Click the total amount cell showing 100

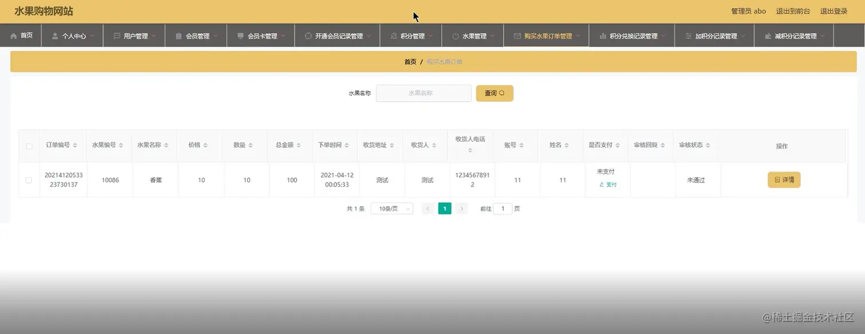click(x=292, y=180)
